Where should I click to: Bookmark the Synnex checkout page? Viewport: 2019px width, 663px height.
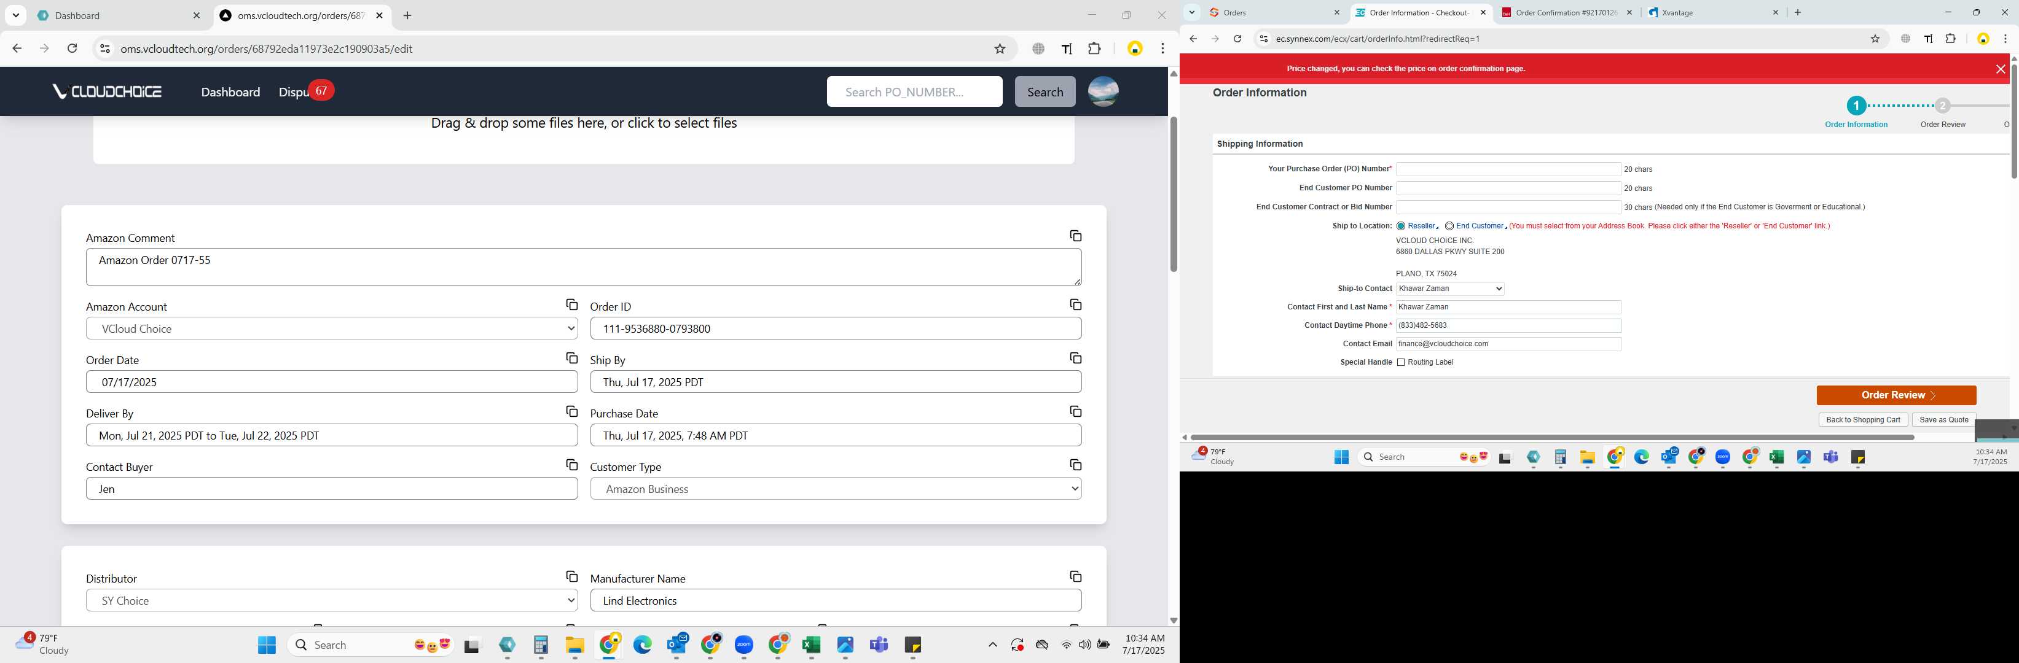coord(1875,38)
